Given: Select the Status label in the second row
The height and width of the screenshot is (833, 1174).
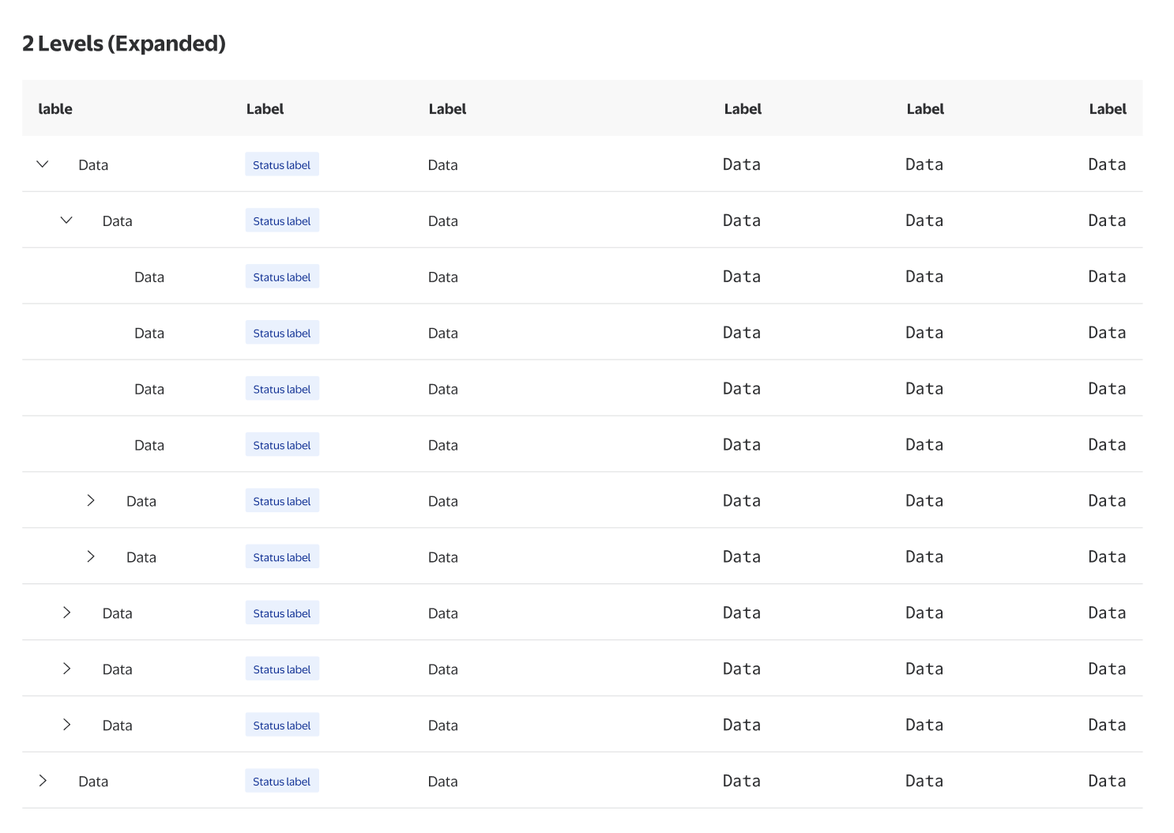Looking at the screenshot, I should [282, 220].
